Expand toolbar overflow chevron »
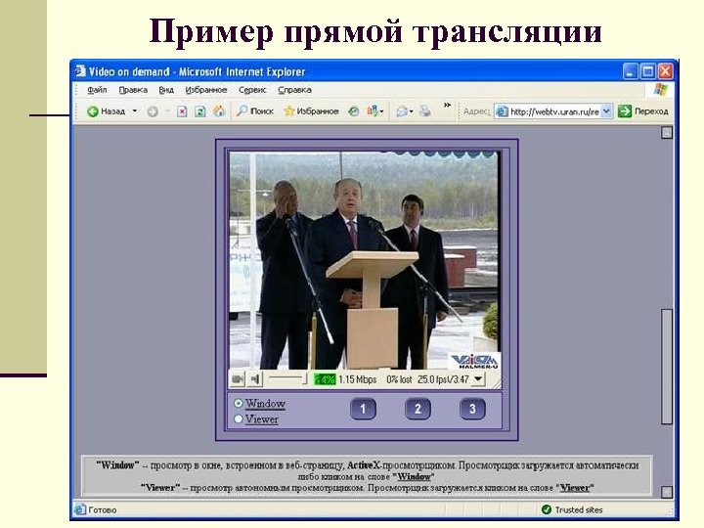Image resolution: width=704 pixels, height=528 pixels. (x=447, y=105)
